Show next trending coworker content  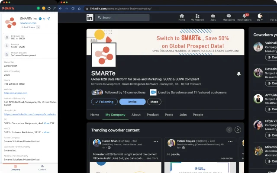(x=238, y=130)
